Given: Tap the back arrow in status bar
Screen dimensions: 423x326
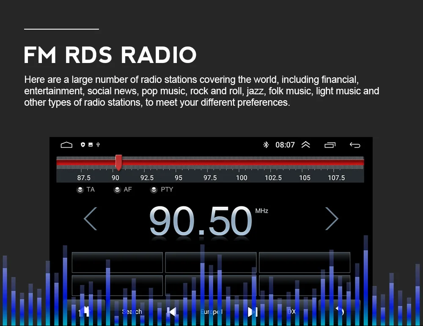Looking at the screenshot, I should tap(355, 145).
